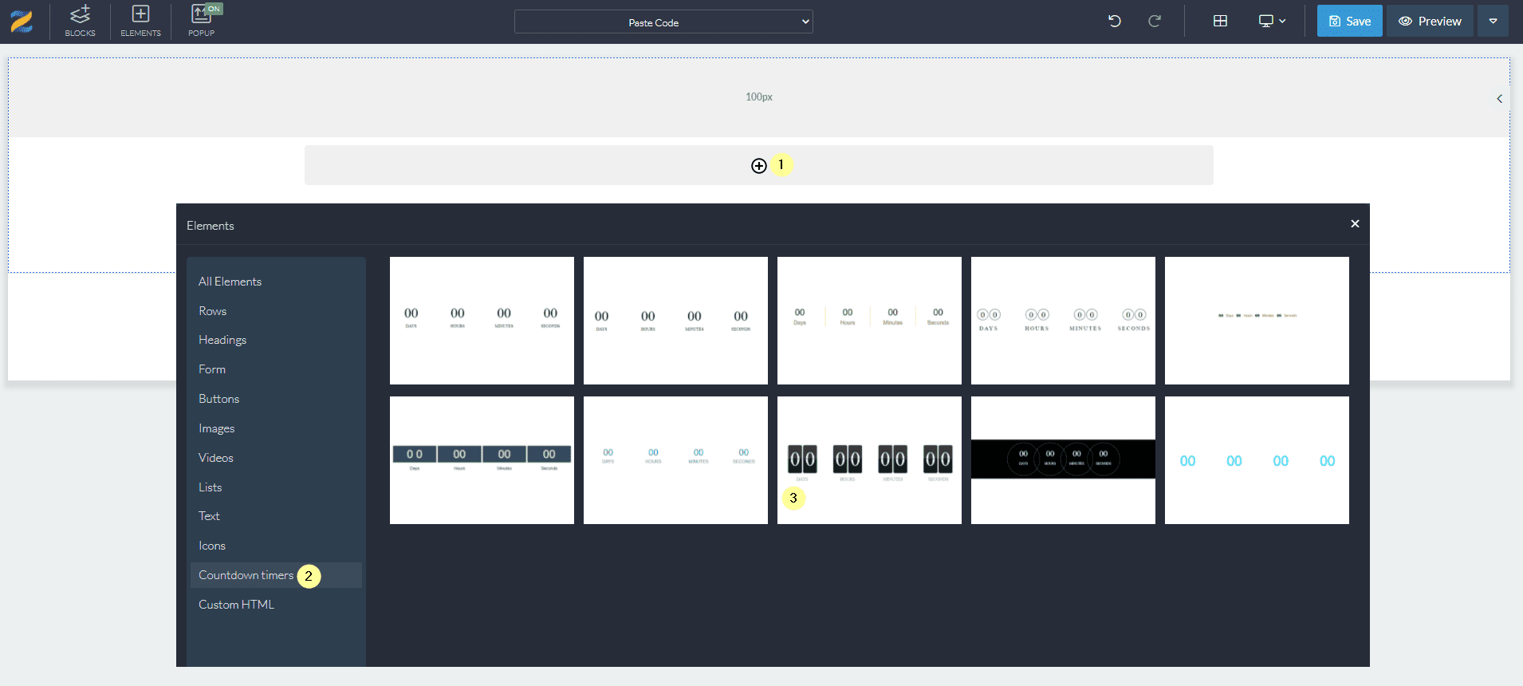Image resolution: width=1523 pixels, height=686 pixels.
Task: Choose the flip-clock style countdown timer
Action: point(869,460)
